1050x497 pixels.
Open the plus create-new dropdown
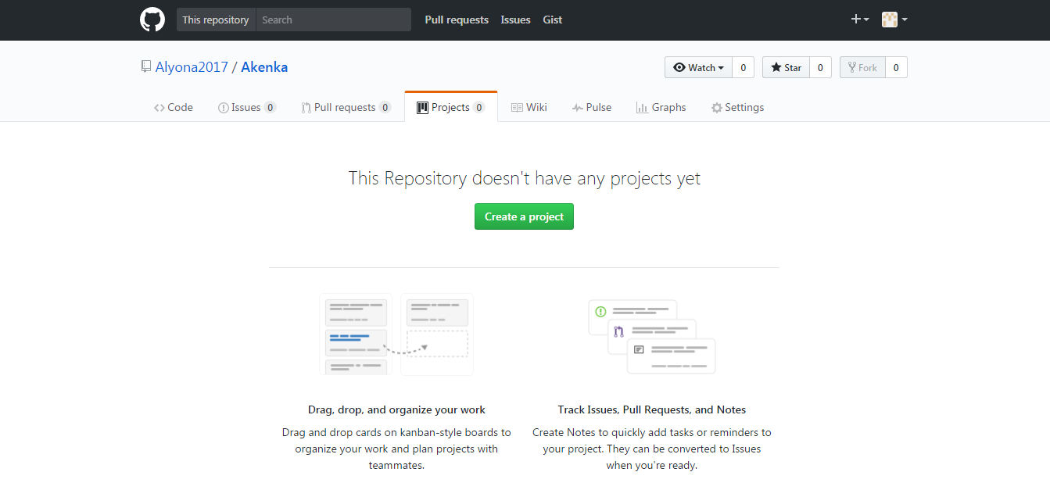pyautogui.click(x=859, y=20)
